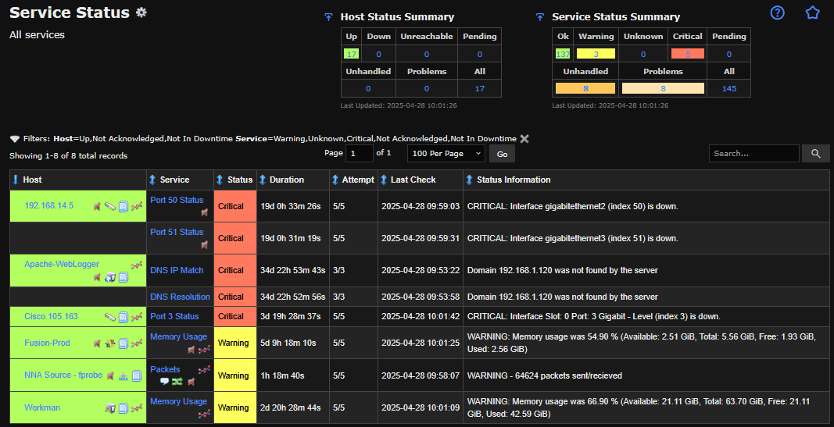The width and height of the screenshot is (834, 427).
Task: Sort the table by Last Check column
Action: pyautogui.click(x=413, y=180)
